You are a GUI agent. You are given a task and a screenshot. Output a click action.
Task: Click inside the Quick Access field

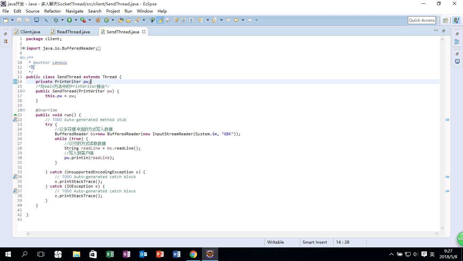pos(421,20)
